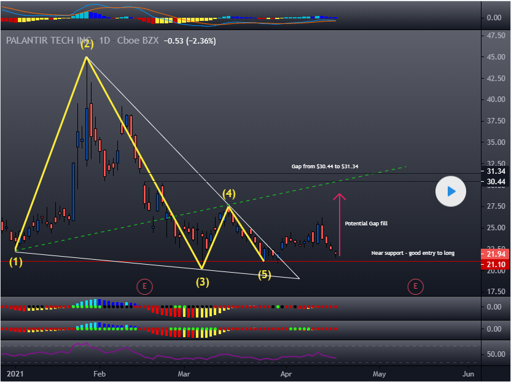Screen dimensions: 511x382
Task: Click the Apr label on time axis
Action: coord(286,373)
